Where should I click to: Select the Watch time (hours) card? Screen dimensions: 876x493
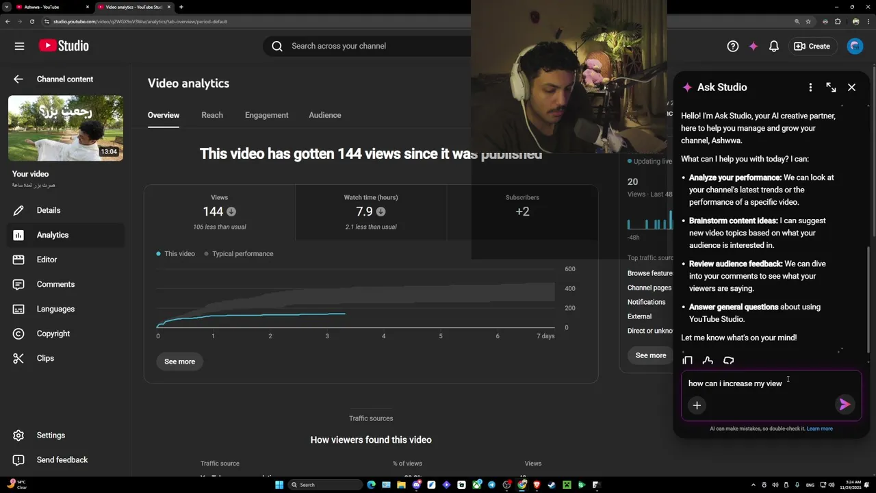coord(371,212)
